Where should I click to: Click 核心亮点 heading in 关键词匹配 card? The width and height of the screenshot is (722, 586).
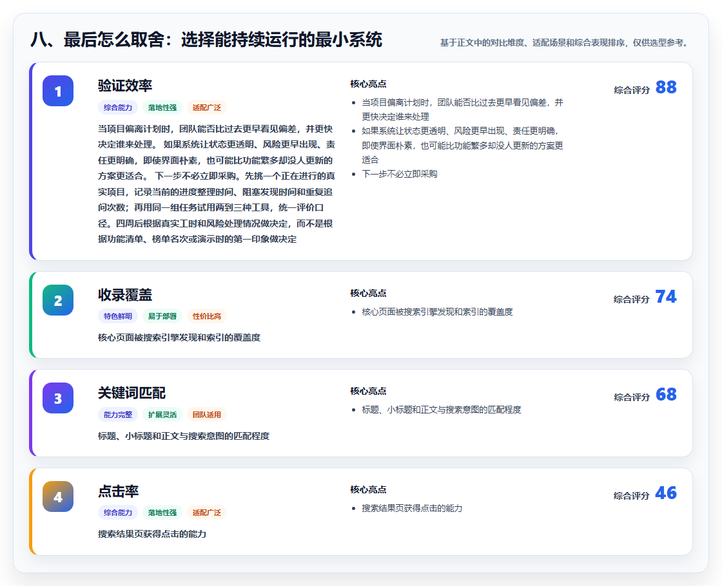click(x=368, y=391)
